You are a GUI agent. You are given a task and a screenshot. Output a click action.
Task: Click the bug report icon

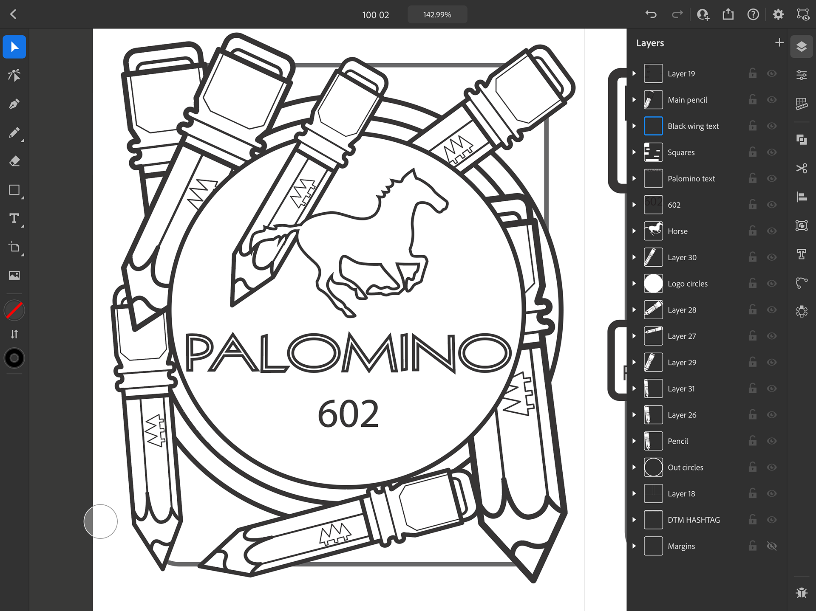pyautogui.click(x=802, y=592)
